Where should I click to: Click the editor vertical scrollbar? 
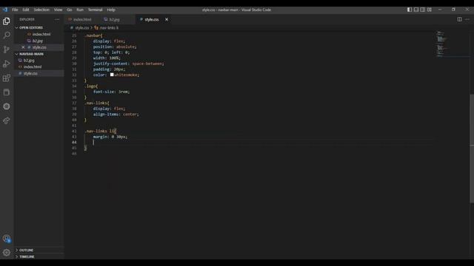pyautogui.click(x=472, y=149)
